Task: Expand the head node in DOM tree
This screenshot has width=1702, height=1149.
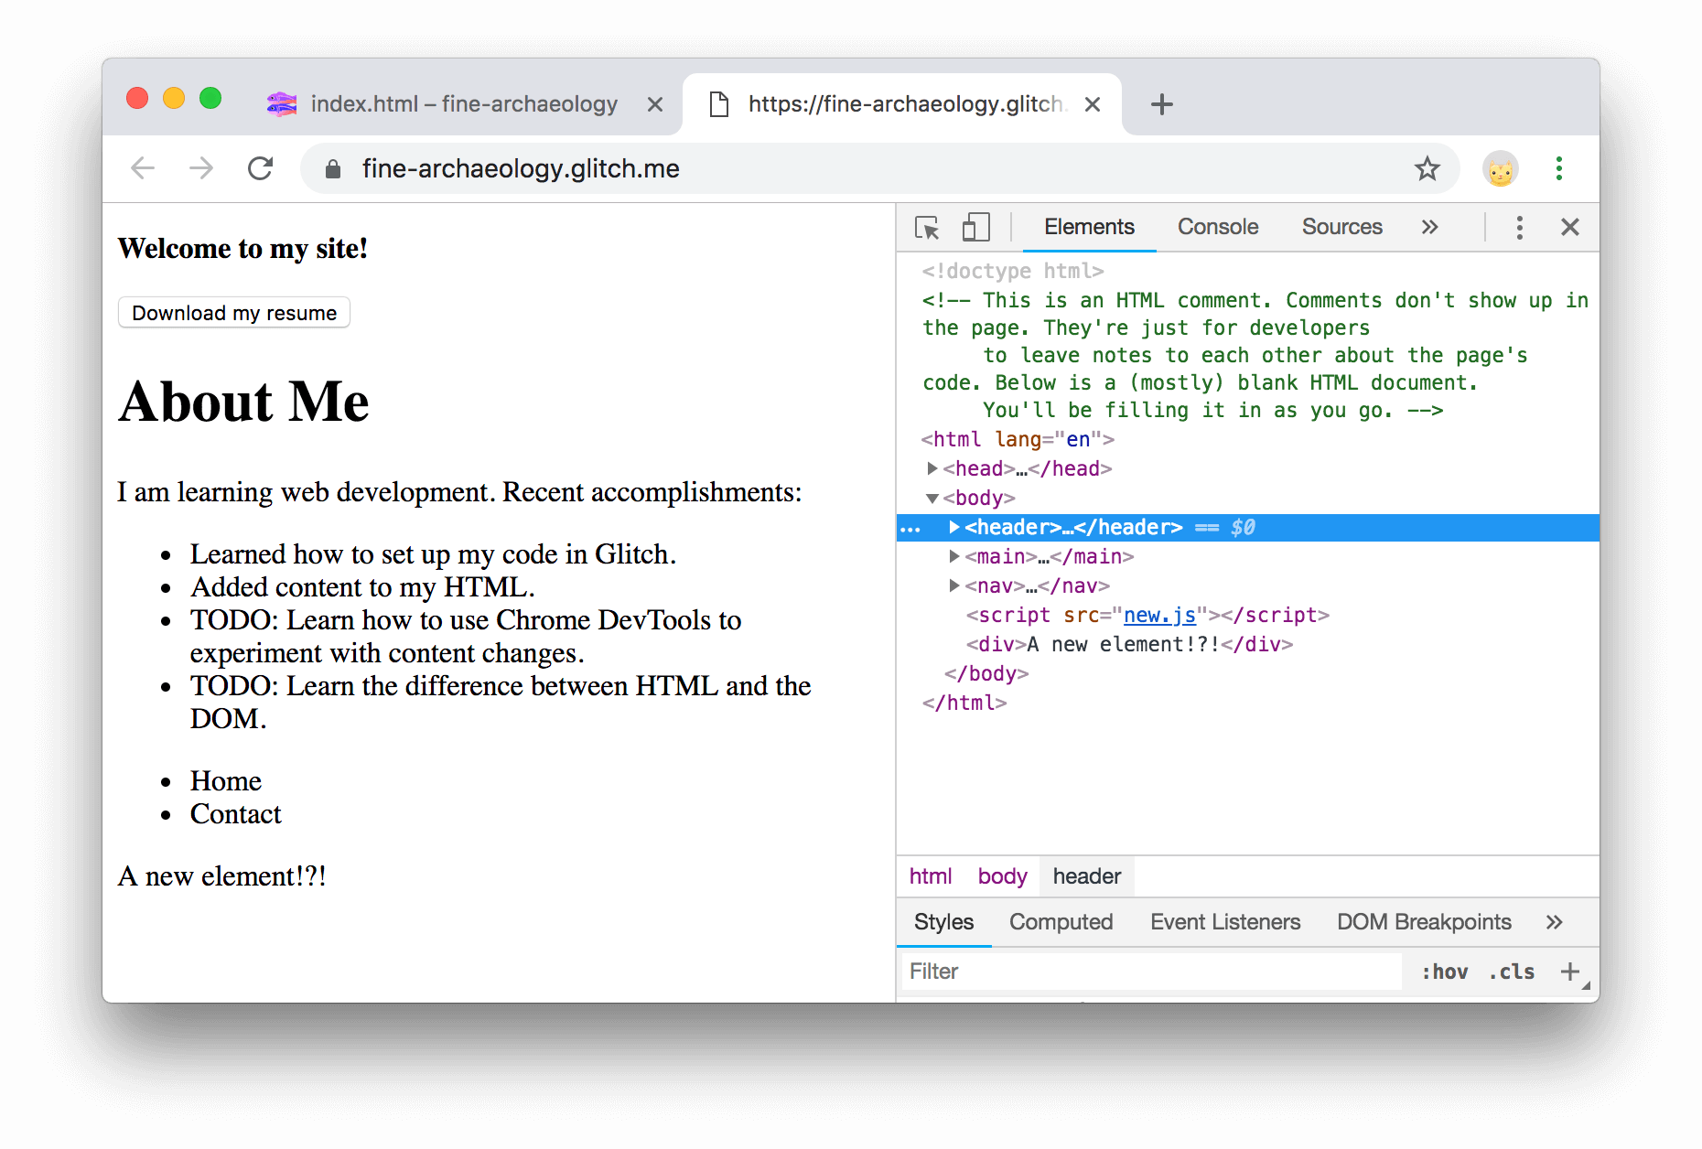Action: click(x=932, y=468)
